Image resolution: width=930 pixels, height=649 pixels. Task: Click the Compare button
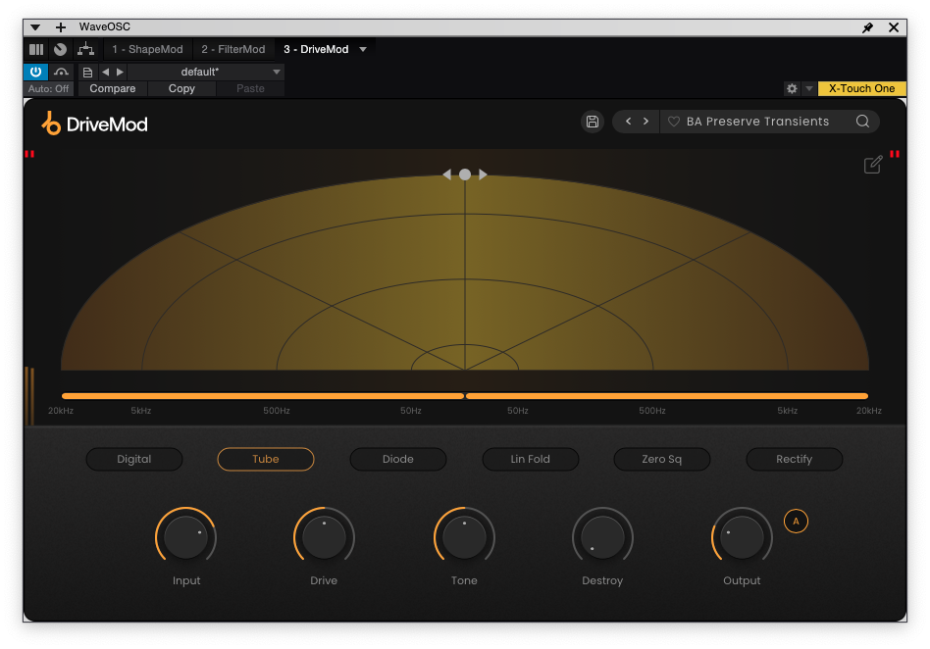click(113, 88)
